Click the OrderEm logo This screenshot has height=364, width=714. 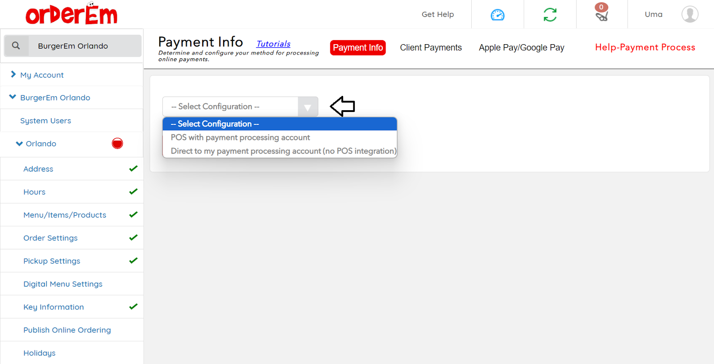(71, 14)
